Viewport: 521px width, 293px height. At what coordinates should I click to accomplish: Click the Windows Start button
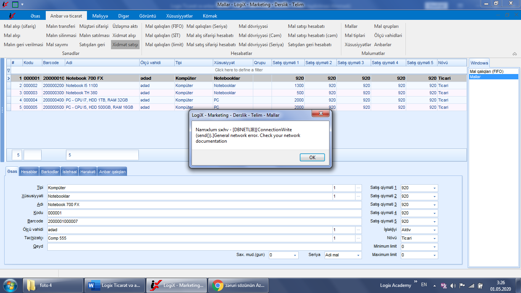point(10,285)
